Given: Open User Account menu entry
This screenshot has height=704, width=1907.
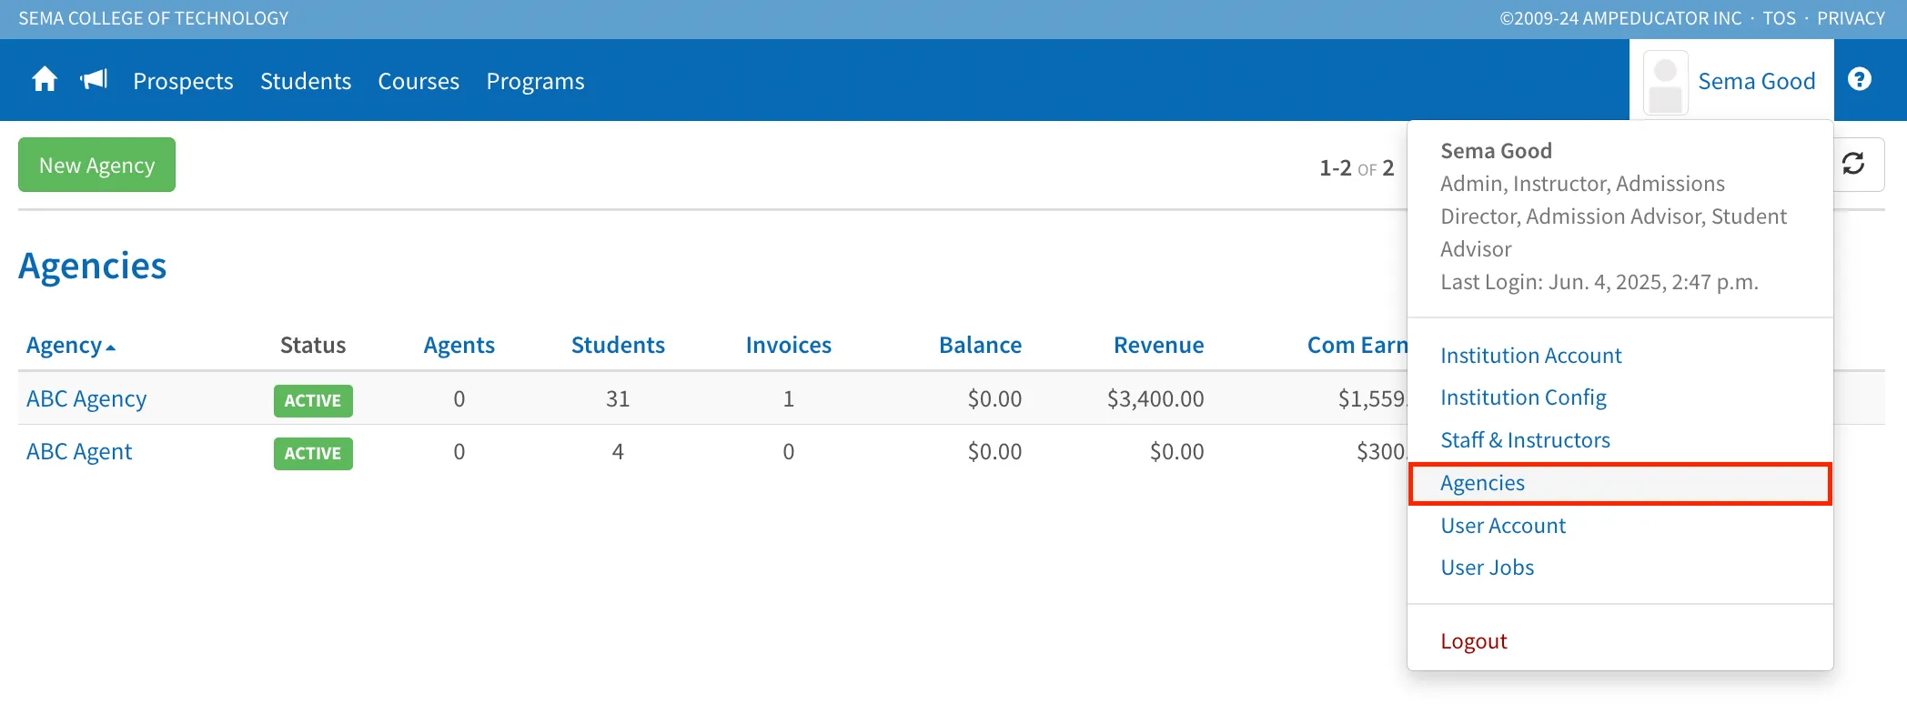Looking at the screenshot, I should (x=1503, y=526).
